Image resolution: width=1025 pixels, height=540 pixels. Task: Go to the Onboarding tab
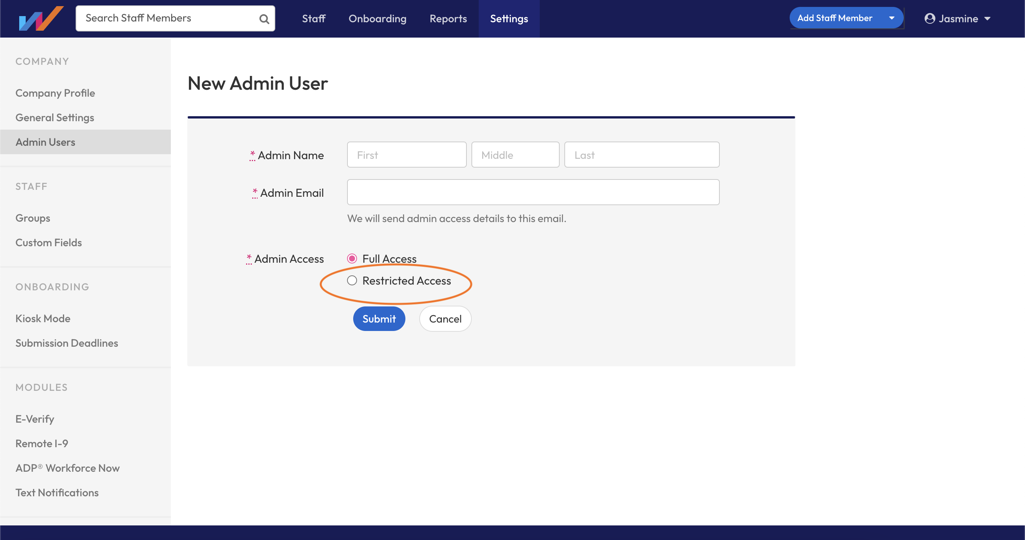pyautogui.click(x=377, y=18)
